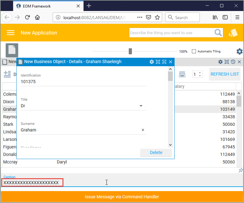Image resolution: width=244 pixels, height=203 pixels.
Task: Click the Details window scrollbar up arrow
Action: coord(170,69)
